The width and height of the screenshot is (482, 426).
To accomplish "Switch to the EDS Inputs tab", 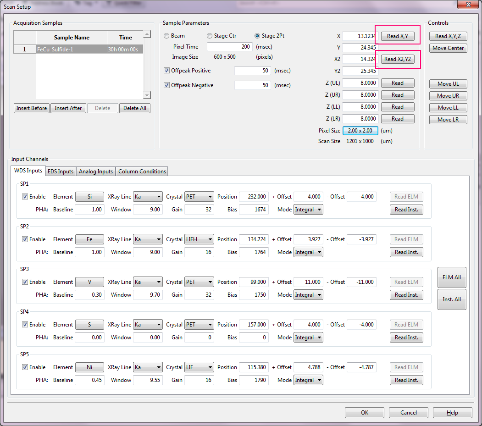I will tap(61, 172).
